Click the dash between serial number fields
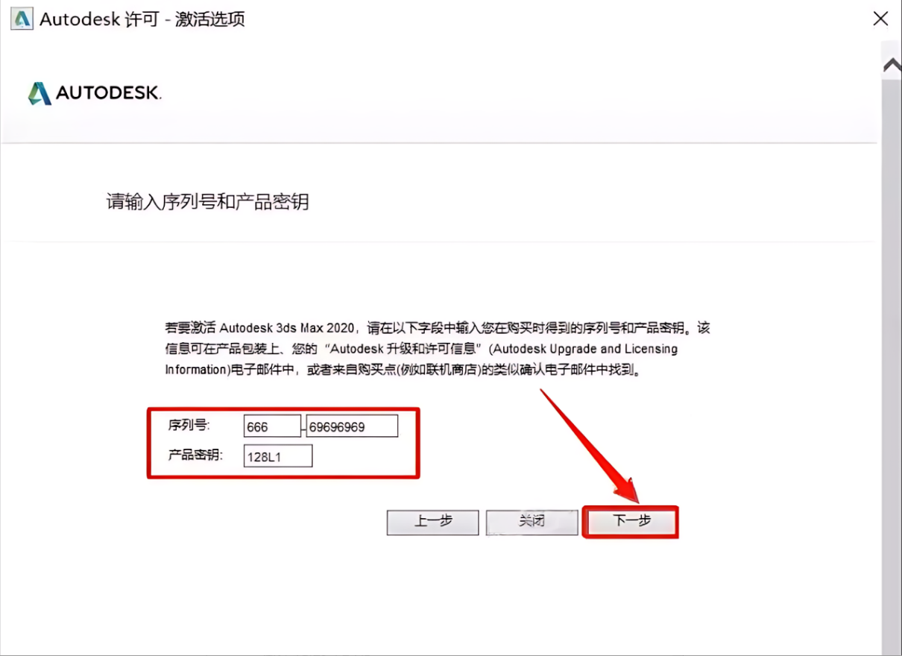Image resolution: width=902 pixels, height=656 pixels. pos(303,429)
